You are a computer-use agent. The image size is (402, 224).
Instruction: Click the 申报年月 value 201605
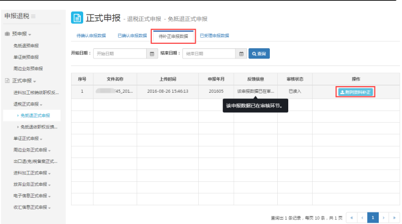coord(216,92)
